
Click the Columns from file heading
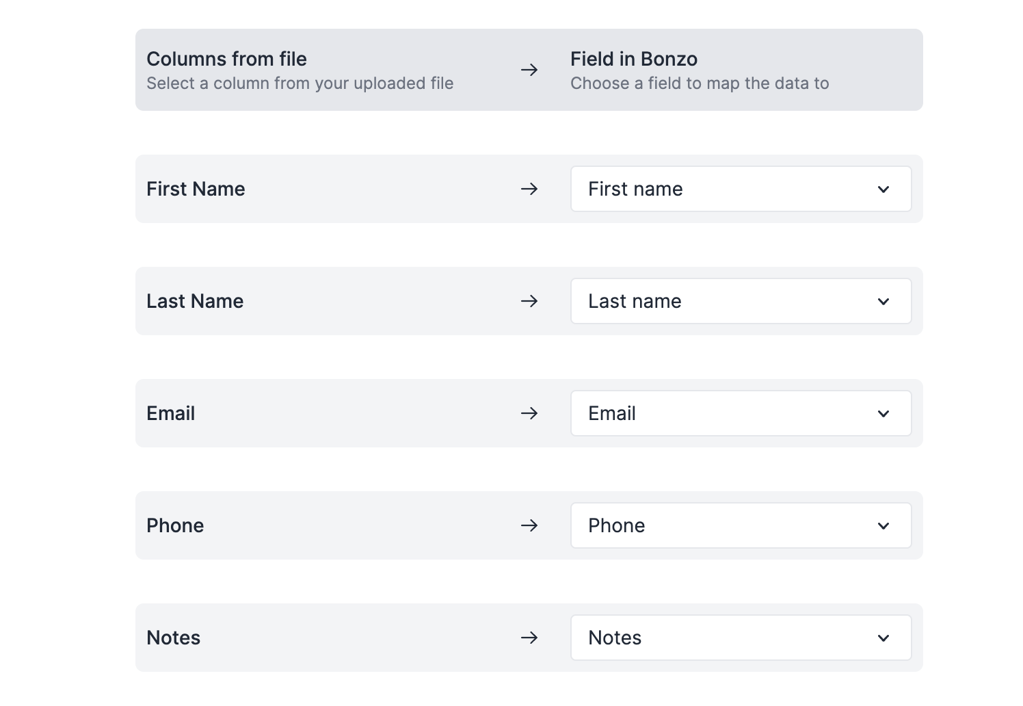[226, 59]
